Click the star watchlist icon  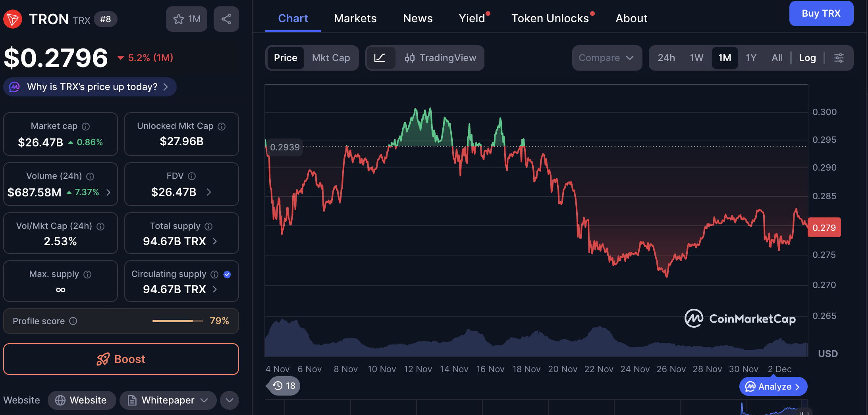[x=179, y=19]
